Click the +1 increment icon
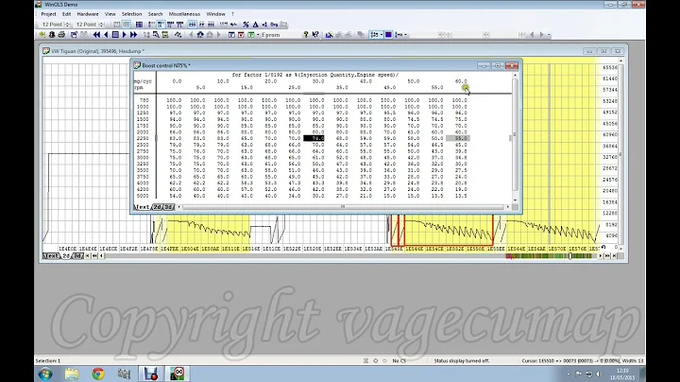 tap(264, 25)
